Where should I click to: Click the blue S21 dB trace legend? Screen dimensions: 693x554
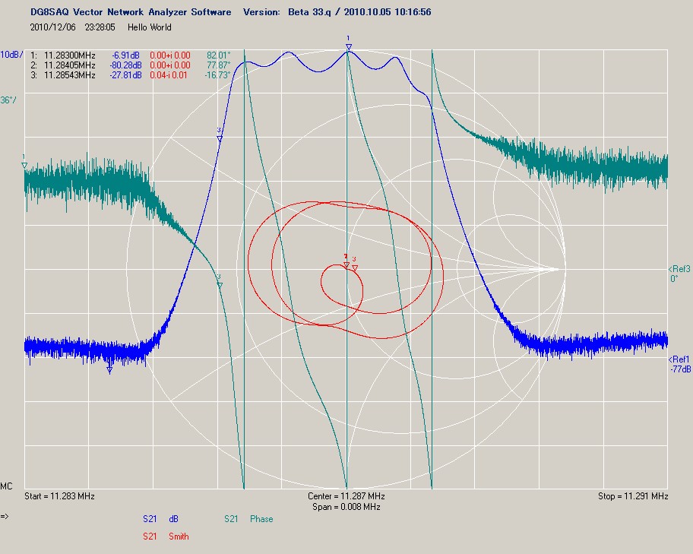160,519
